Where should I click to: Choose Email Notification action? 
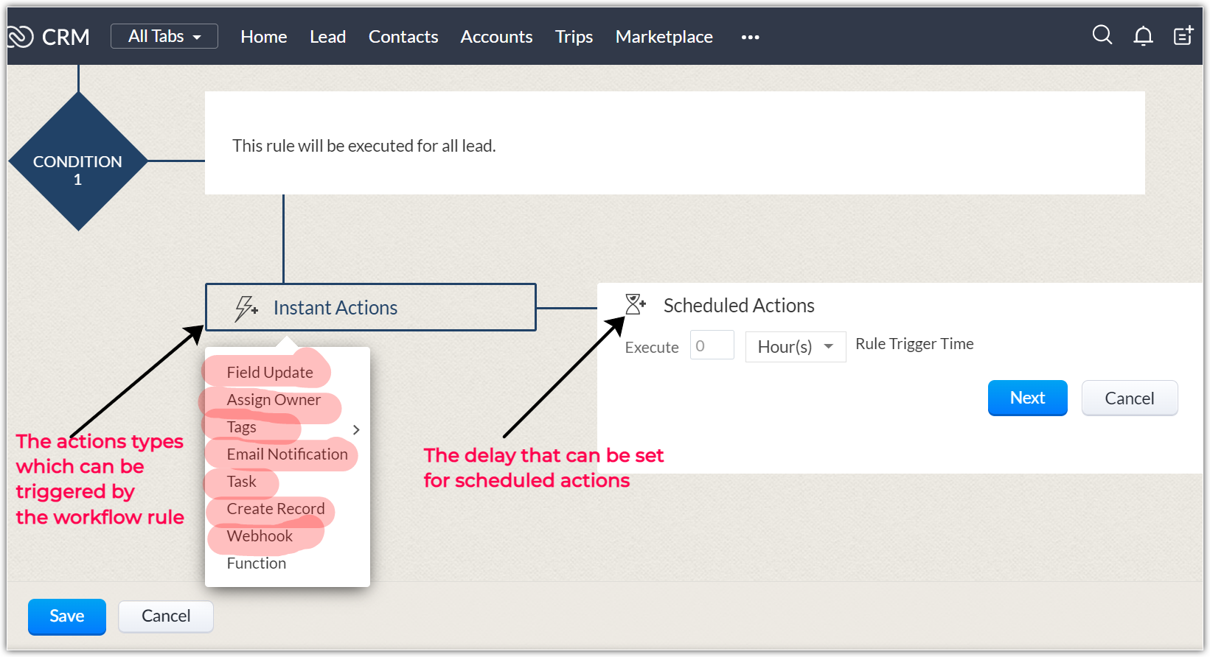287,454
